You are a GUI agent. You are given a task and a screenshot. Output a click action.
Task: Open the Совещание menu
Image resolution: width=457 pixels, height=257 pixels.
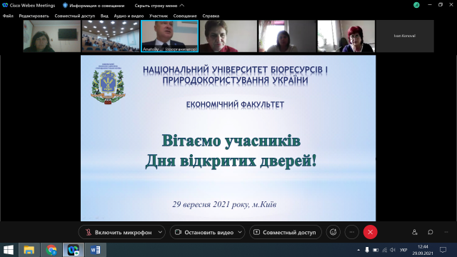pos(185,16)
